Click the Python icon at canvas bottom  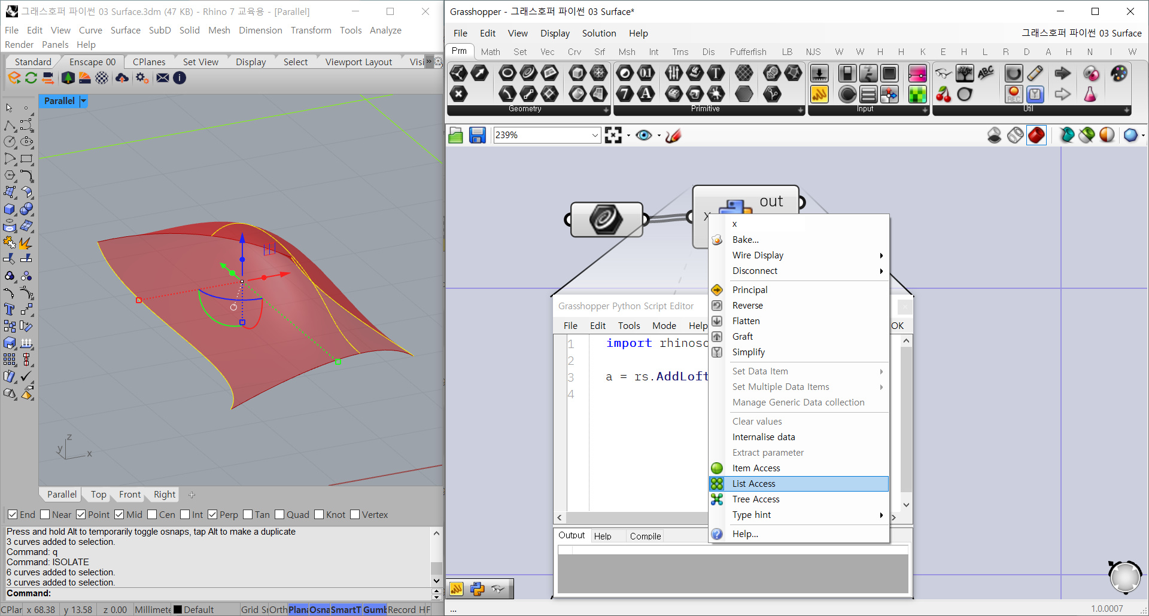(x=477, y=589)
